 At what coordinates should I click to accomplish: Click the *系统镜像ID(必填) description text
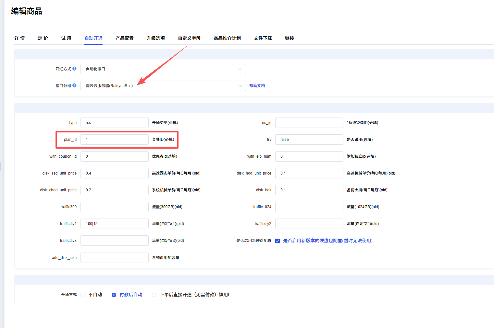362,123
